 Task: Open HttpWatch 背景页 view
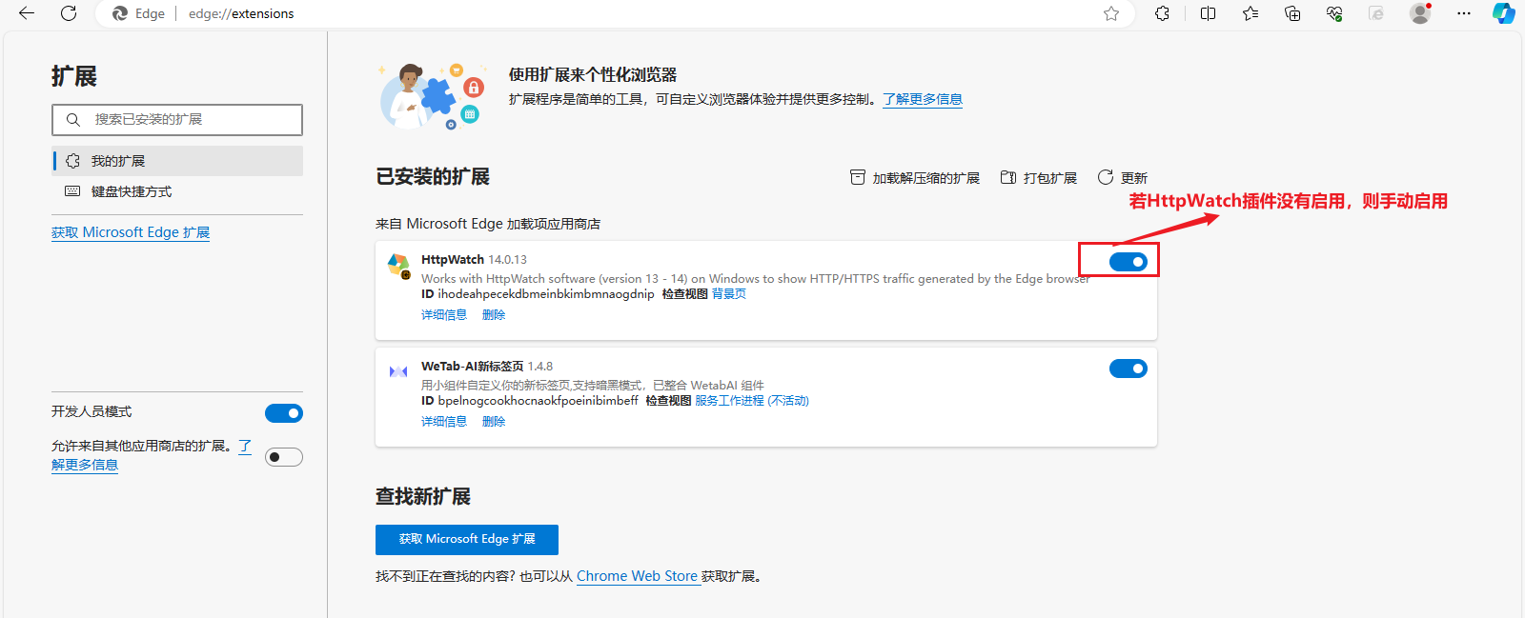[729, 294]
